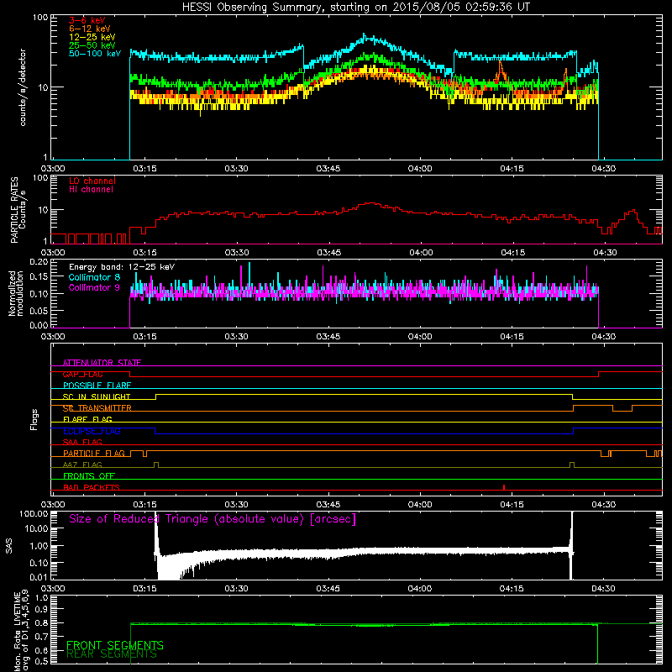Pick the 25-50 keV legend label
Image resolution: width=672 pixels, height=672 pixels.
92,45
